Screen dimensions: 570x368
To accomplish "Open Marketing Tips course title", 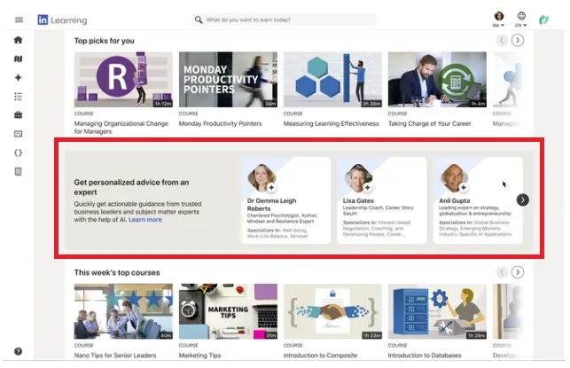I will pos(199,356).
